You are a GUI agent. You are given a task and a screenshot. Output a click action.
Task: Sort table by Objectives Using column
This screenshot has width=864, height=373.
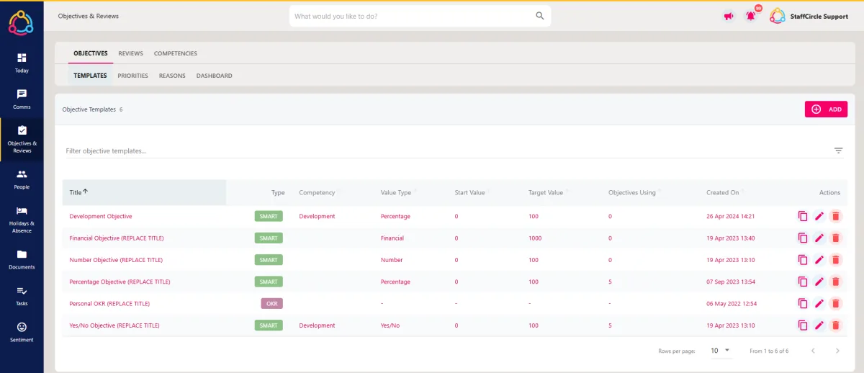(632, 193)
